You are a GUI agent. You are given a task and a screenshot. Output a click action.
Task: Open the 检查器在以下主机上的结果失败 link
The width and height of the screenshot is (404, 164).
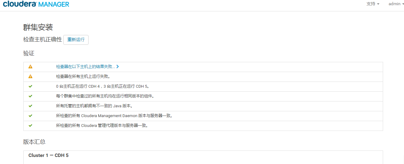[x=85, y=67]
